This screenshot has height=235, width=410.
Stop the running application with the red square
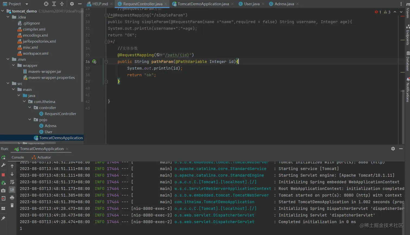[3, 175]
